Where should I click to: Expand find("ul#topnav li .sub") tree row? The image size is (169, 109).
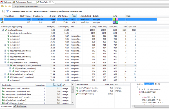10,71
